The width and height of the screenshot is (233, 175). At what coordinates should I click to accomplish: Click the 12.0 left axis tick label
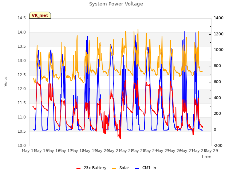pos(21,89)
